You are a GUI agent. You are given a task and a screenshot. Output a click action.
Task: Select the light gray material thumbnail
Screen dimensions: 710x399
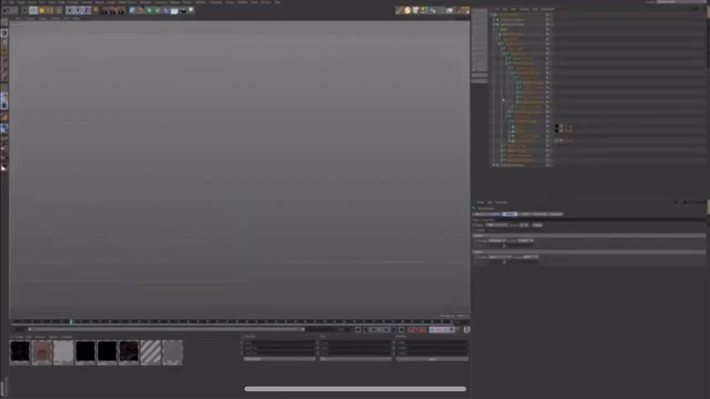point(63,352)
